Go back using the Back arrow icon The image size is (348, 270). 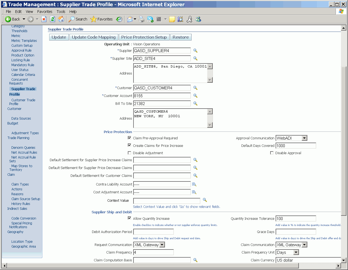[8, 19]
